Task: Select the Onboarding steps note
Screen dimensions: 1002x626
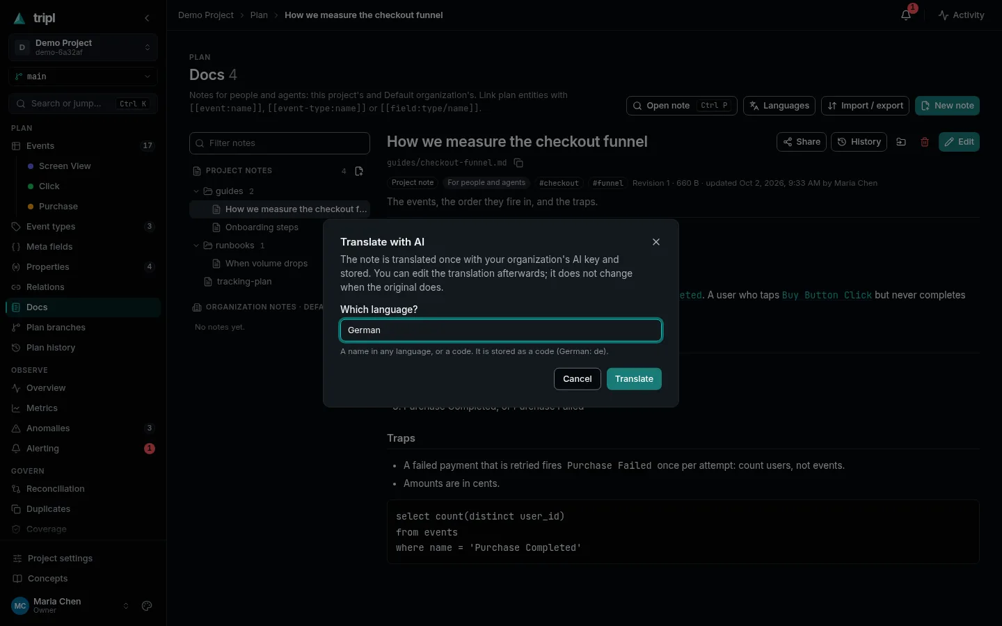Action: tap(280, 227)
